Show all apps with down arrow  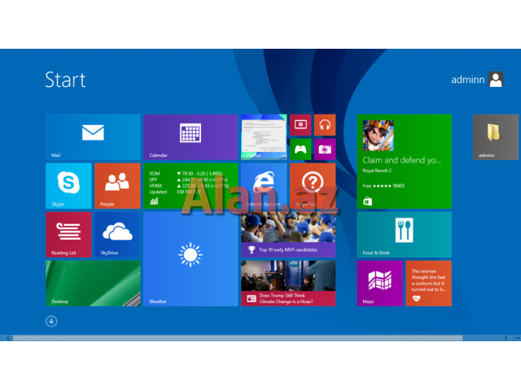pos(51,321)
